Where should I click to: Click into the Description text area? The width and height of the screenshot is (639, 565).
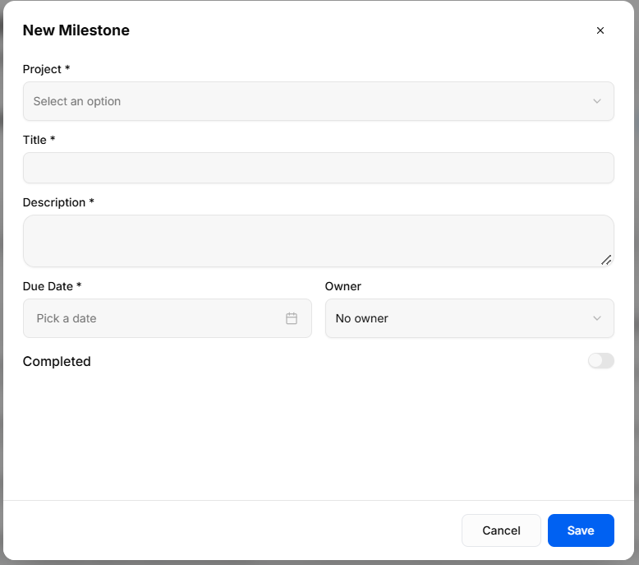coord(319,241)
